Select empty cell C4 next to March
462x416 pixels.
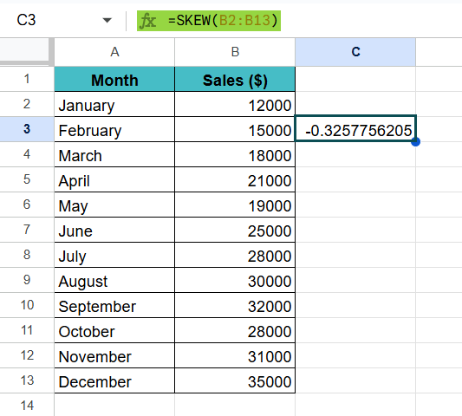(355, 154)
